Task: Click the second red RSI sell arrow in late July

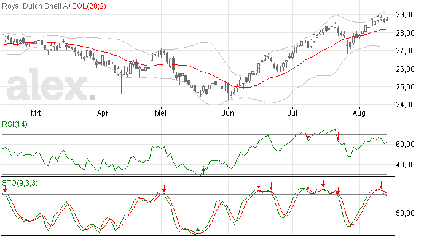Action: (338, 136)
